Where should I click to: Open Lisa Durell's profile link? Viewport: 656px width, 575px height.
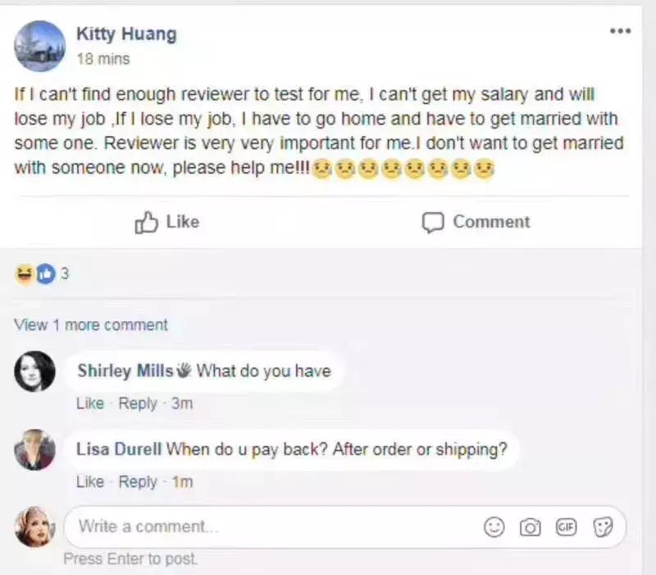119,449
